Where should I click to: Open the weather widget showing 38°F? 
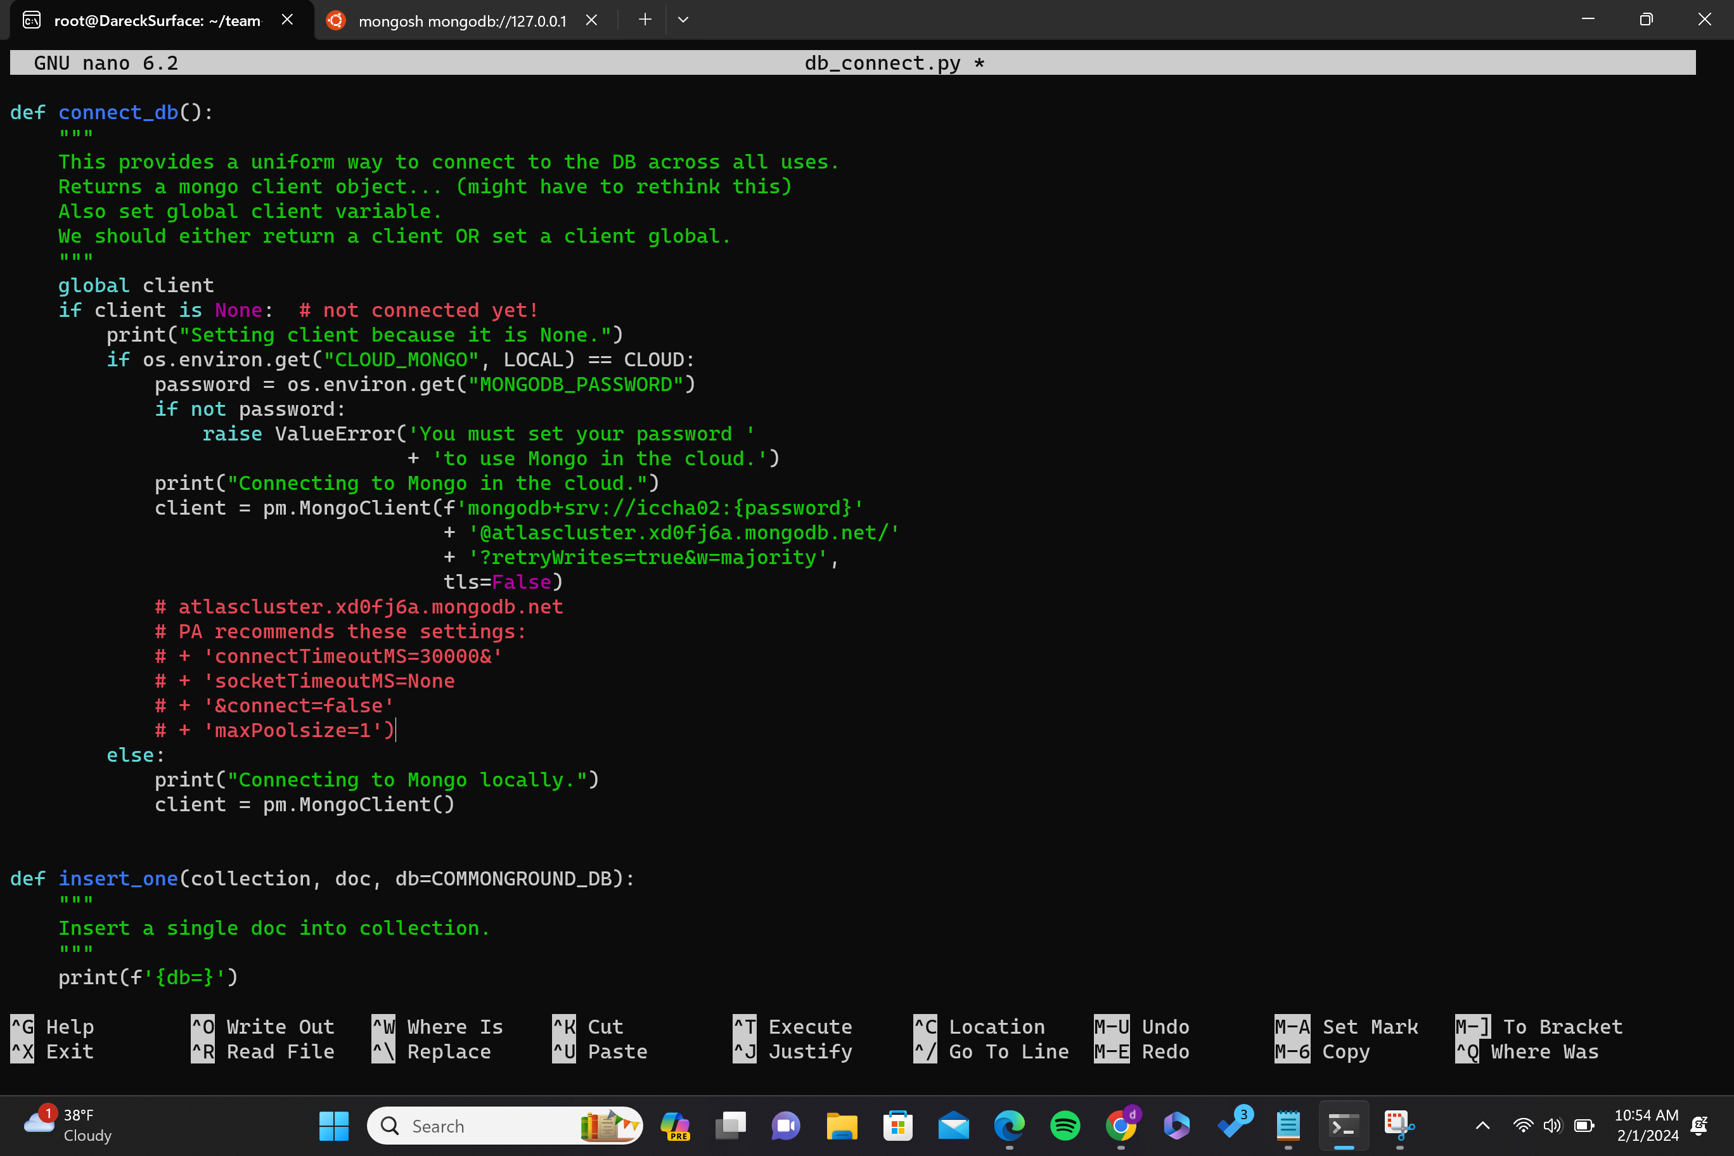(68, 1125)
